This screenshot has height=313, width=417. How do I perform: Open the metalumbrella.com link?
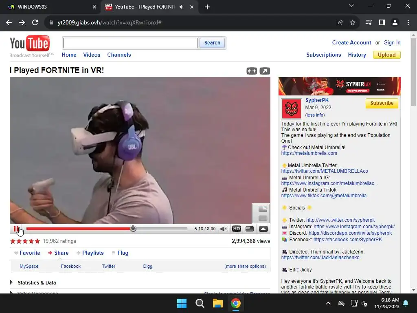point(309,153)
